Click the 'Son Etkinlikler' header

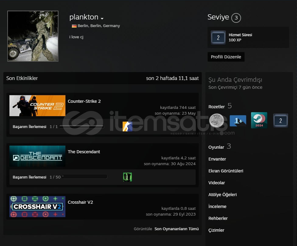point(22,78)
